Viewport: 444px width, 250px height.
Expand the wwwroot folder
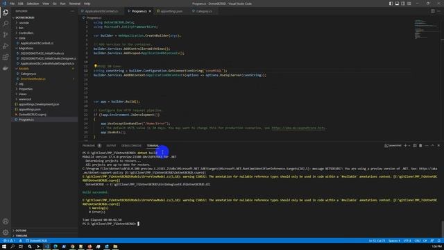click(x=25, y=99)
